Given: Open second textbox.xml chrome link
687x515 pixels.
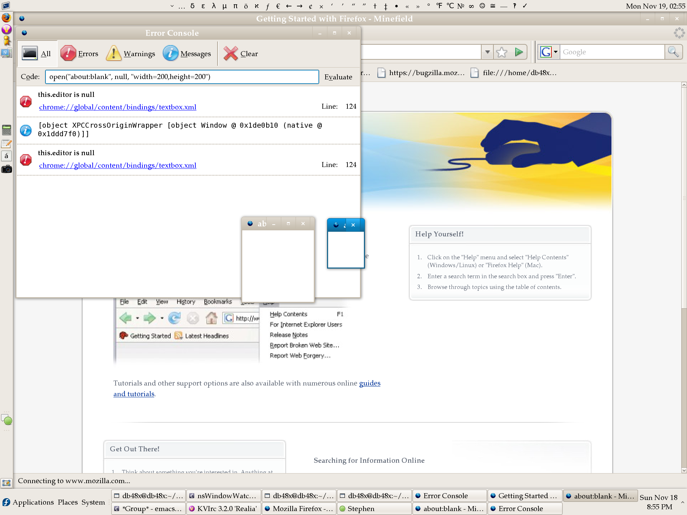Looking at the screenshot, I should pyautogui.click(x=118, y=165).
